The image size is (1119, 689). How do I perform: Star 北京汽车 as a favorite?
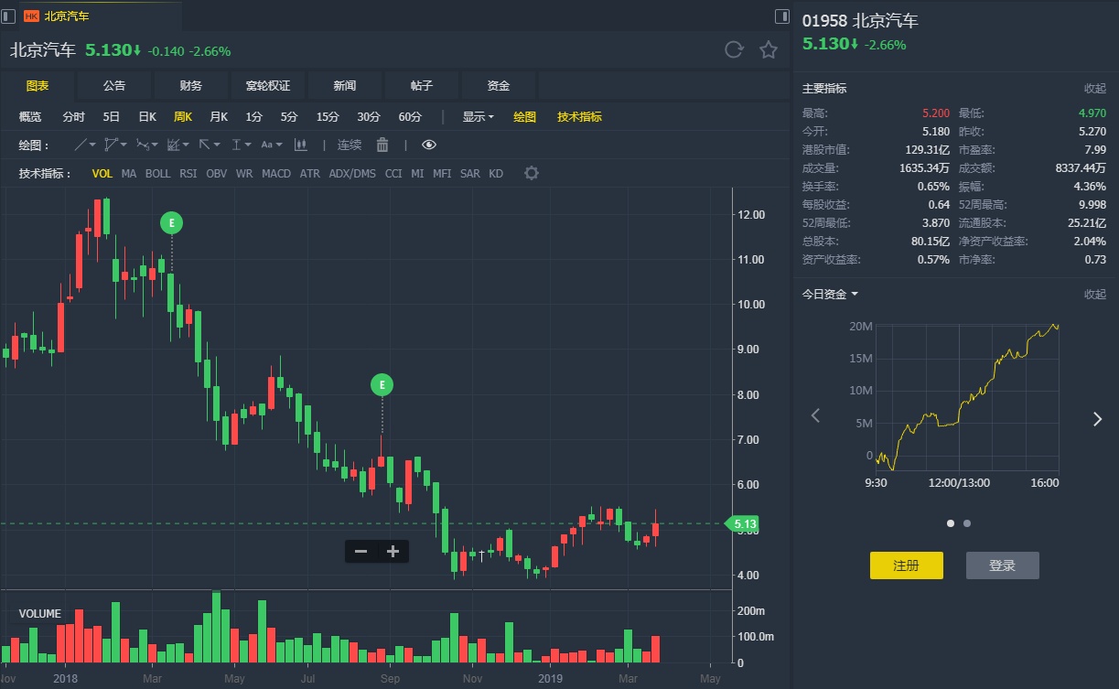click(769, 50)
